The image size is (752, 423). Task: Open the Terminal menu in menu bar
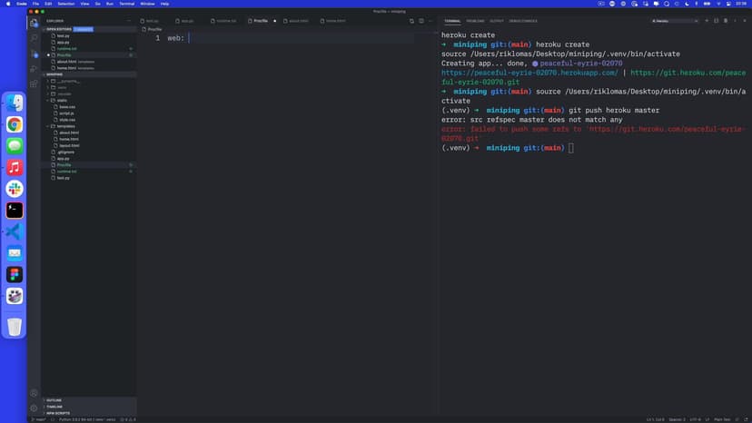coord(126,4)
